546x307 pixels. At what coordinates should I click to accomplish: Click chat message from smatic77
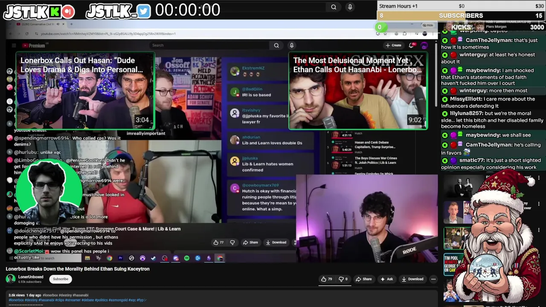point(492,164)
